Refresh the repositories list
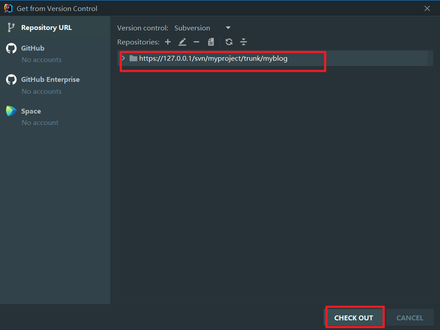This screenshot has height=330, width=440. [x=229, y=42]
